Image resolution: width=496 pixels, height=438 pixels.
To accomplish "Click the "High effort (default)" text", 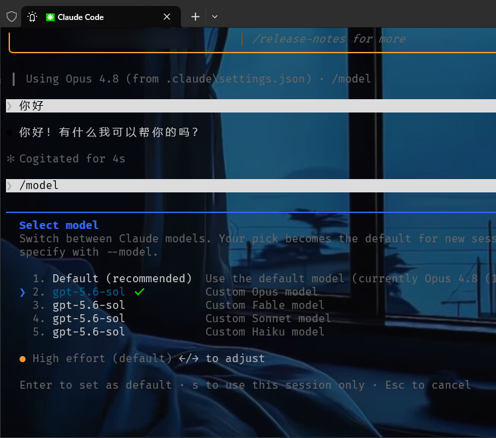I will pos(102,359).
